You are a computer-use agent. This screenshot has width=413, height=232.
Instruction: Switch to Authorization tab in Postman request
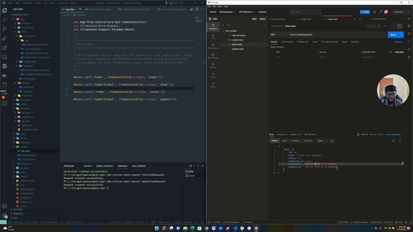point(287,42)
